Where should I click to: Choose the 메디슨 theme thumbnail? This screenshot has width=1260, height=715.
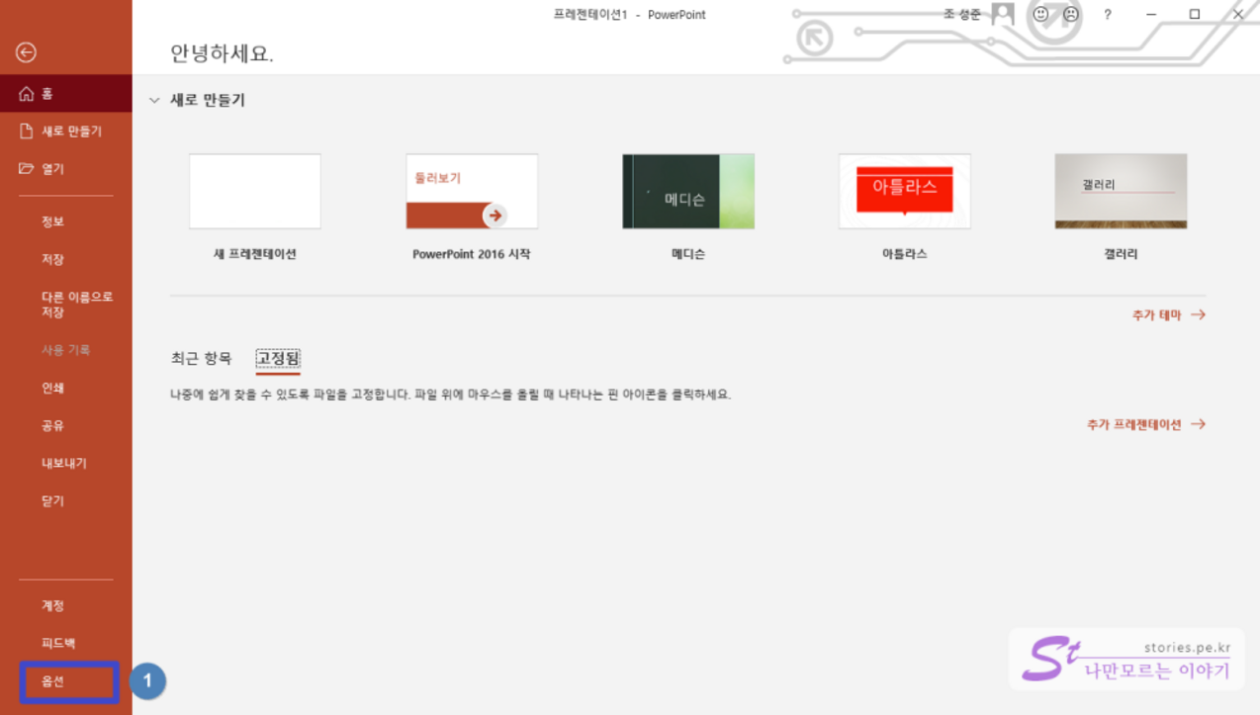tap(688, 191)
